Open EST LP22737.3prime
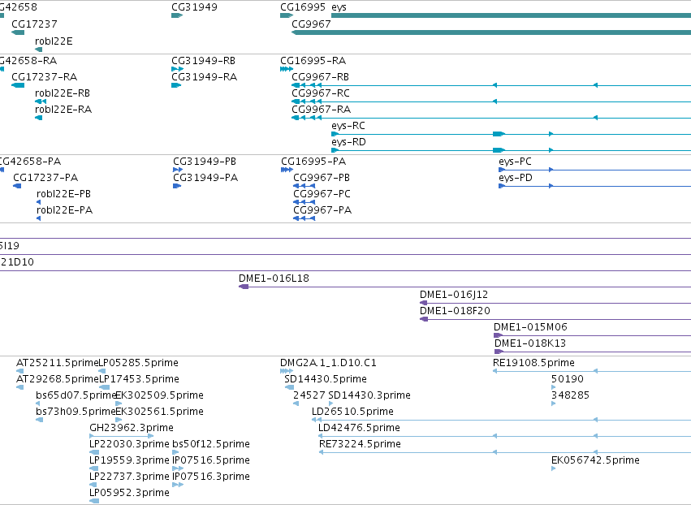The height and width of the screenshot is (505, 691). [x=130, y=477]
